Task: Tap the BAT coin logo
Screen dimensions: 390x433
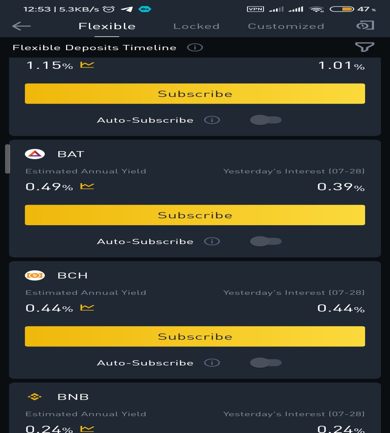Action: (35, 154)
